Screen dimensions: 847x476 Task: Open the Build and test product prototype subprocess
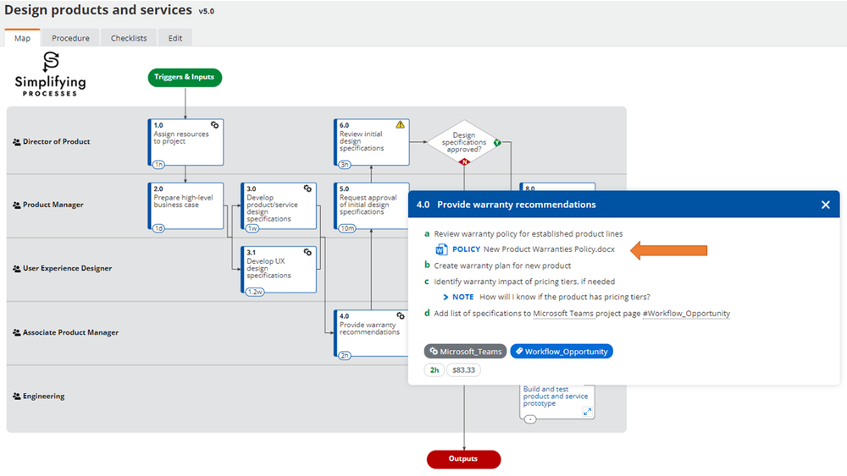557,402
